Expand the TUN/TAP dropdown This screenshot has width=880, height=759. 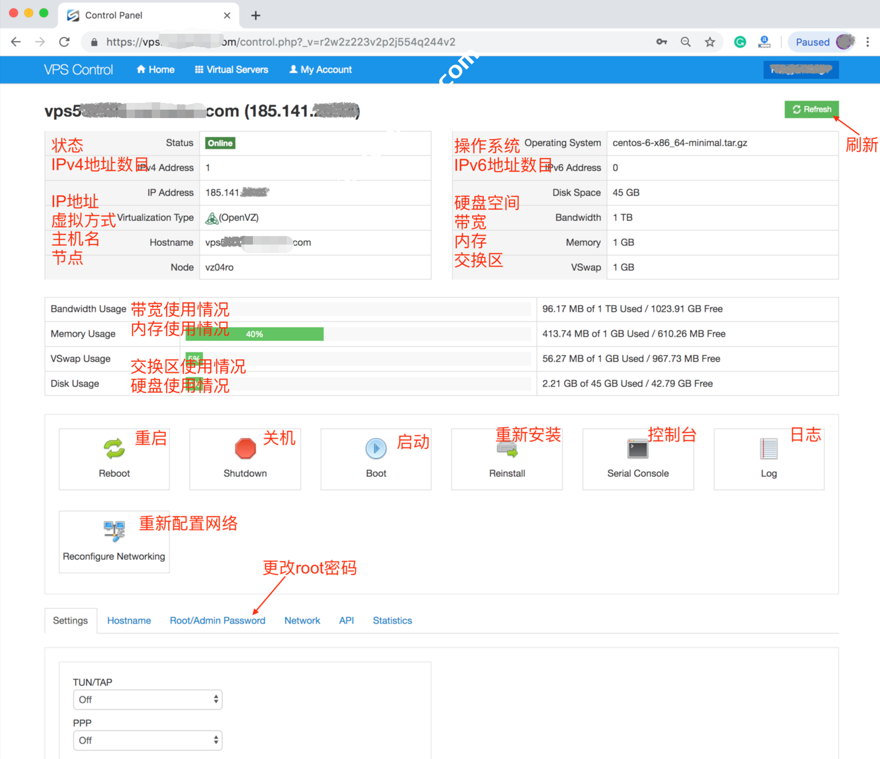(x=148, y=699)
